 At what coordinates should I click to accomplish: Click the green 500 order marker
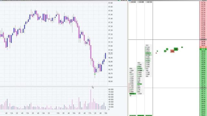[x=176, y=49]
